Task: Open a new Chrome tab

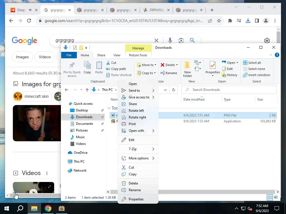Action: click(x=212, y=10)
